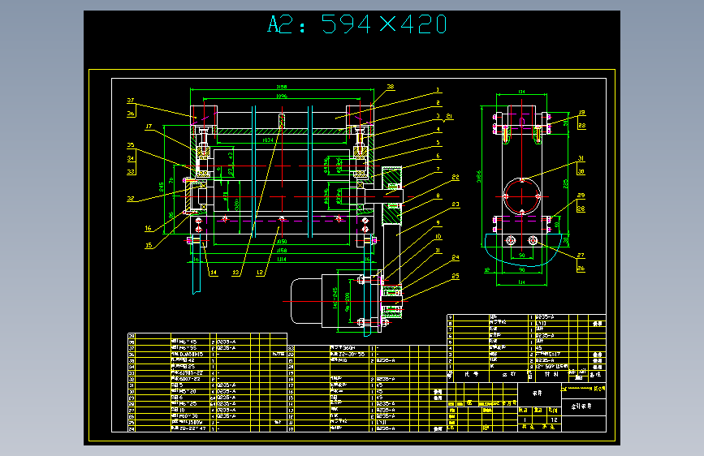Select the vertical 1166 dimension in side view
This screenshot has width=704, height=456.
pyautogui.click(x=478, y=176)
